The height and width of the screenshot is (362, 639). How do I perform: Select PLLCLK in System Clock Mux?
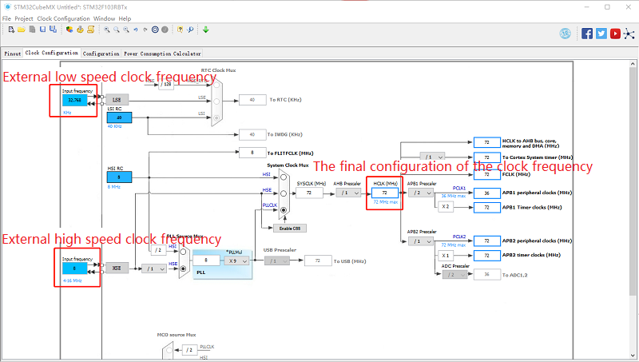(x=284, y=208)
